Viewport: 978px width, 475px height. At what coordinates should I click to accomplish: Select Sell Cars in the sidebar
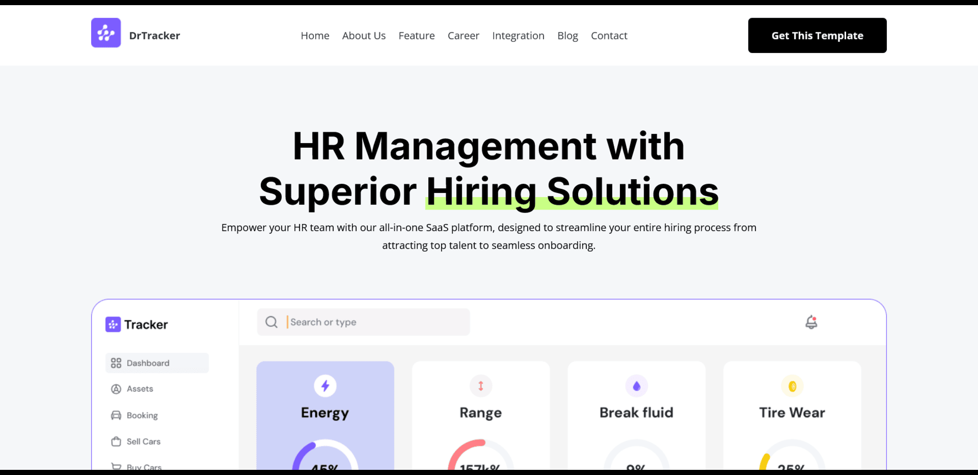[x=143, y=442]
